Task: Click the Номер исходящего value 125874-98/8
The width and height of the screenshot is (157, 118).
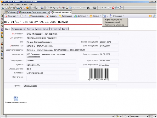Action: click(105, 42)
